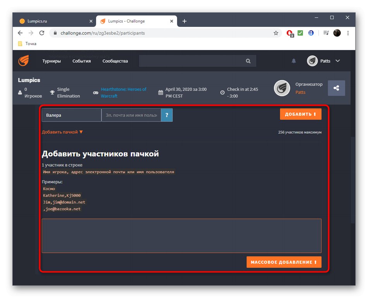Click the share tournament icon
The height and width of the screenshot is (298, 368).
(x=336, y=88)
